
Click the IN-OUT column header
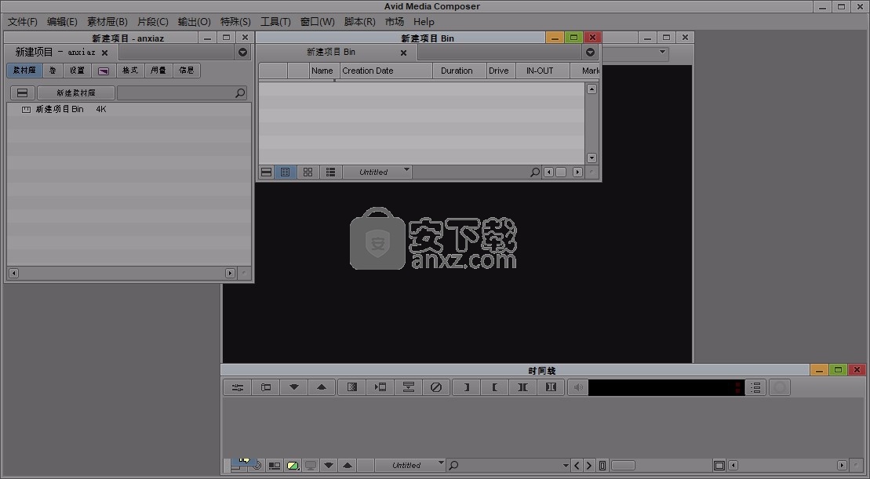543,71
